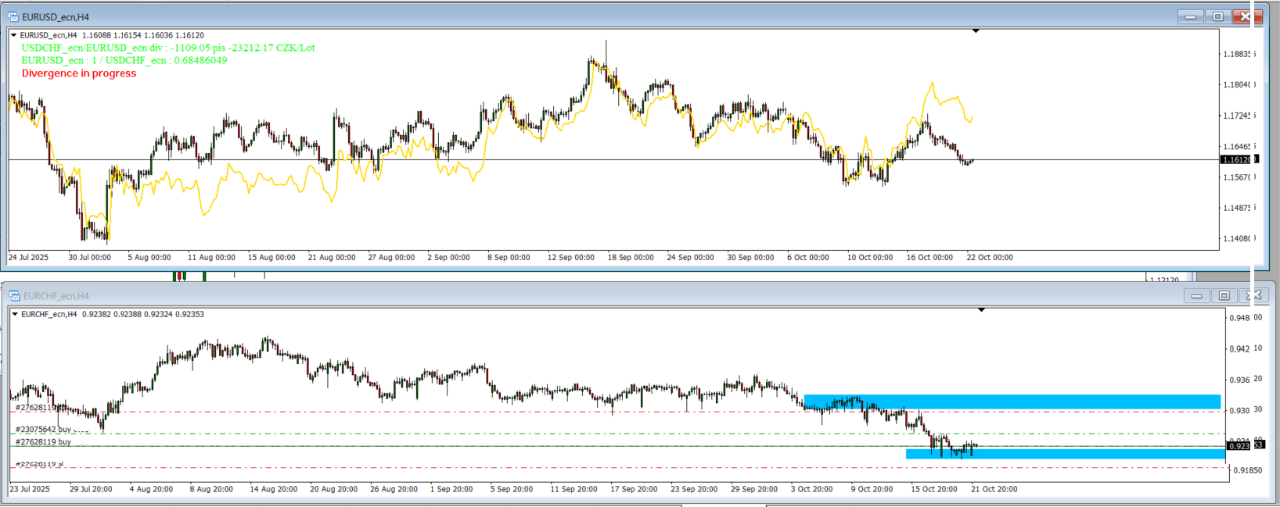1280x507 pixels.
Task: Click the 1.1612 current price label
Action: coord(1236,159)
